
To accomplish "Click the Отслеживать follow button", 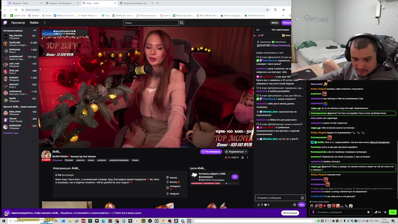I will [x=211, y=152].
